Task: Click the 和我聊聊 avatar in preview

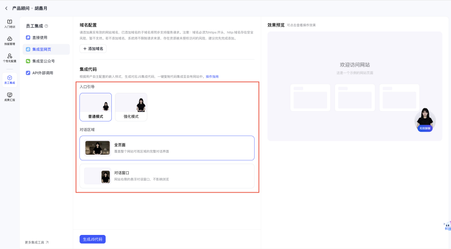Action: (x=425, y=121)
